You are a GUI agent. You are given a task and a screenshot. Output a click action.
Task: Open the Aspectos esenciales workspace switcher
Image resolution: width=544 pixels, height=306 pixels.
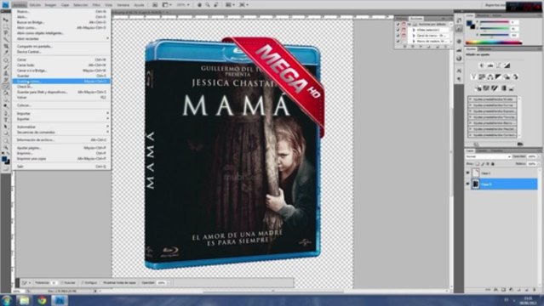click(x=495, y=5)
